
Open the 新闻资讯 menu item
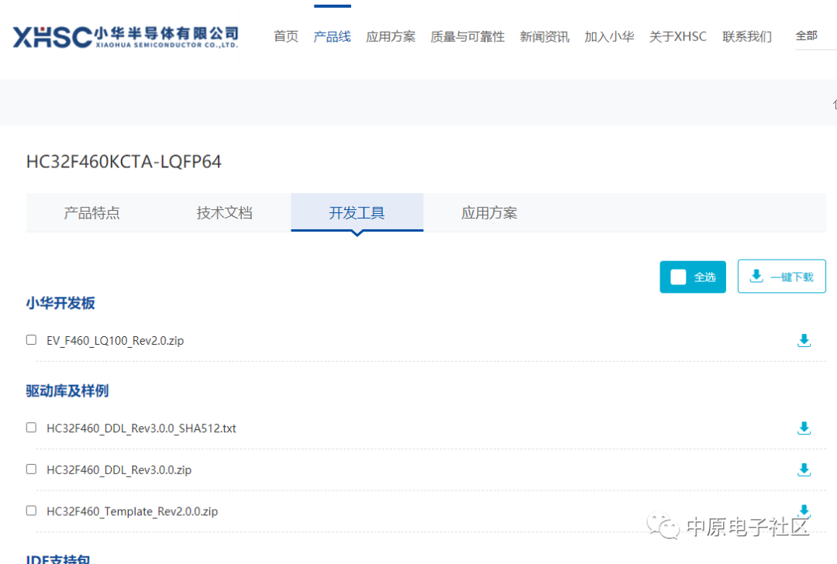click(x=545, y=36)
